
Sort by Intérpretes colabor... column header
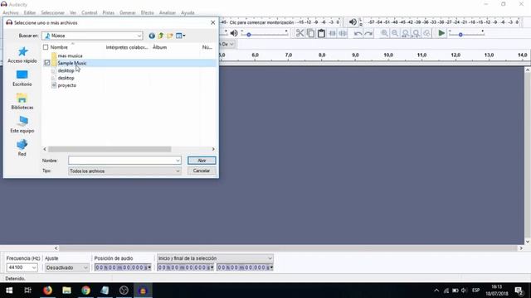pyautogui.click(x=127, y=47)
